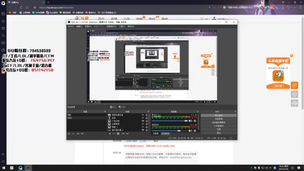Open OBS 编辑(E) menu
304x171 pixels.
coord(79,26)
